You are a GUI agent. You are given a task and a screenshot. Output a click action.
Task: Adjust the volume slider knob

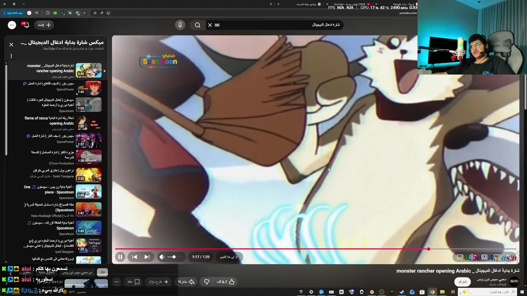[174, 257]
